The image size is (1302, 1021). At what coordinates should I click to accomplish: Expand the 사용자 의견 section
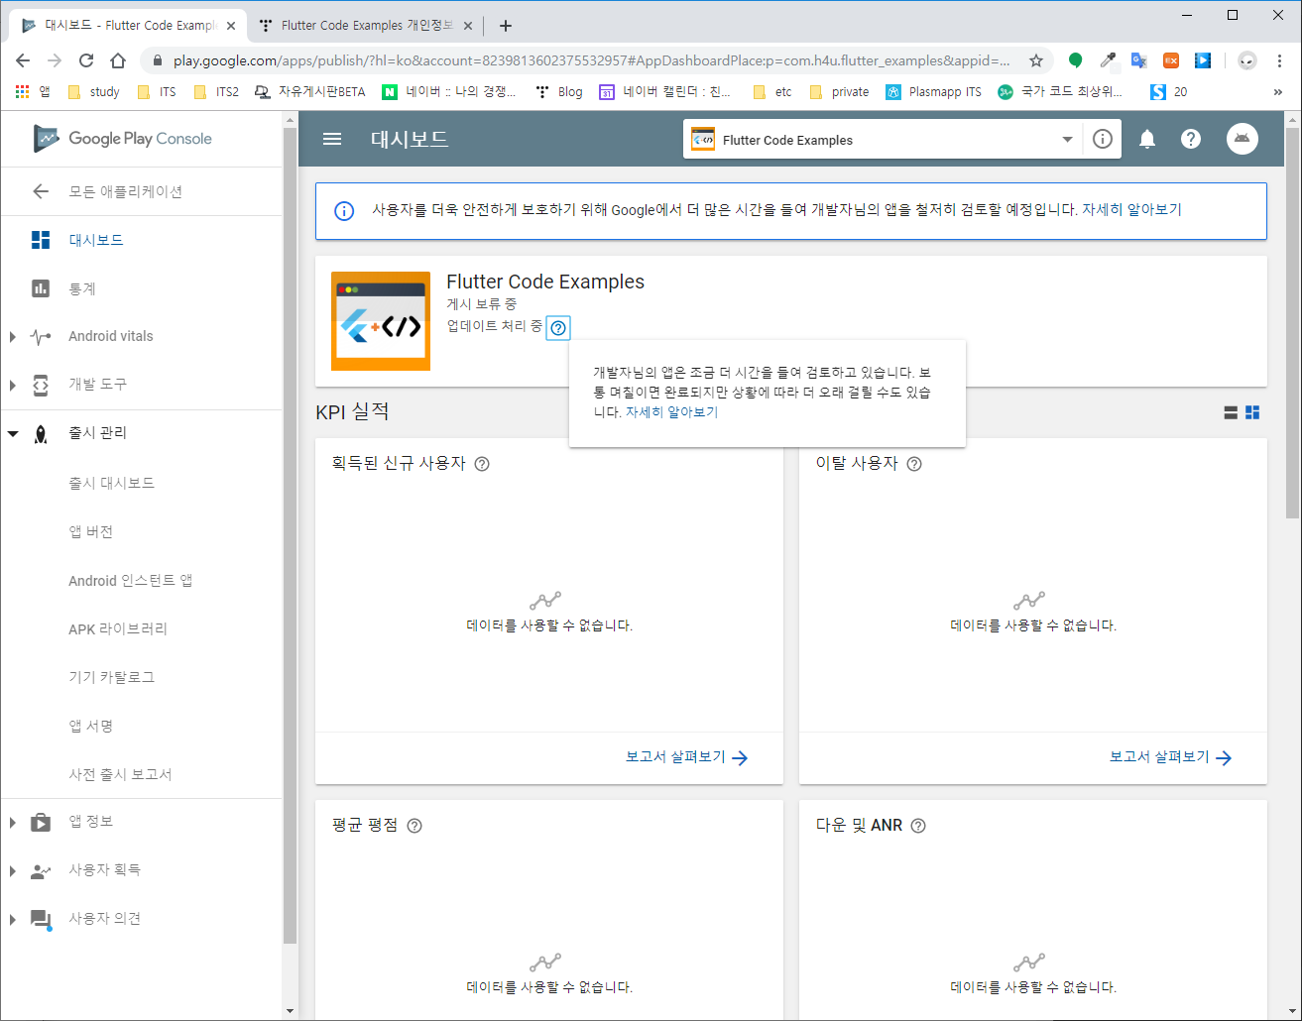coord(12,919)
